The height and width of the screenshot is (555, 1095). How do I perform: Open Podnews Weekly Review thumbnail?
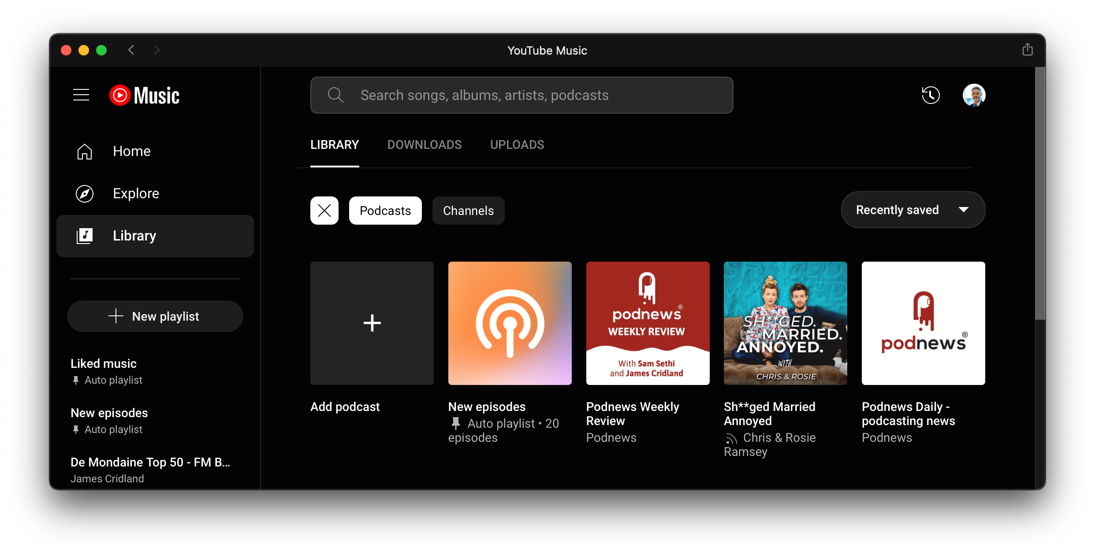pyautogui.click(x=648, y=323)
